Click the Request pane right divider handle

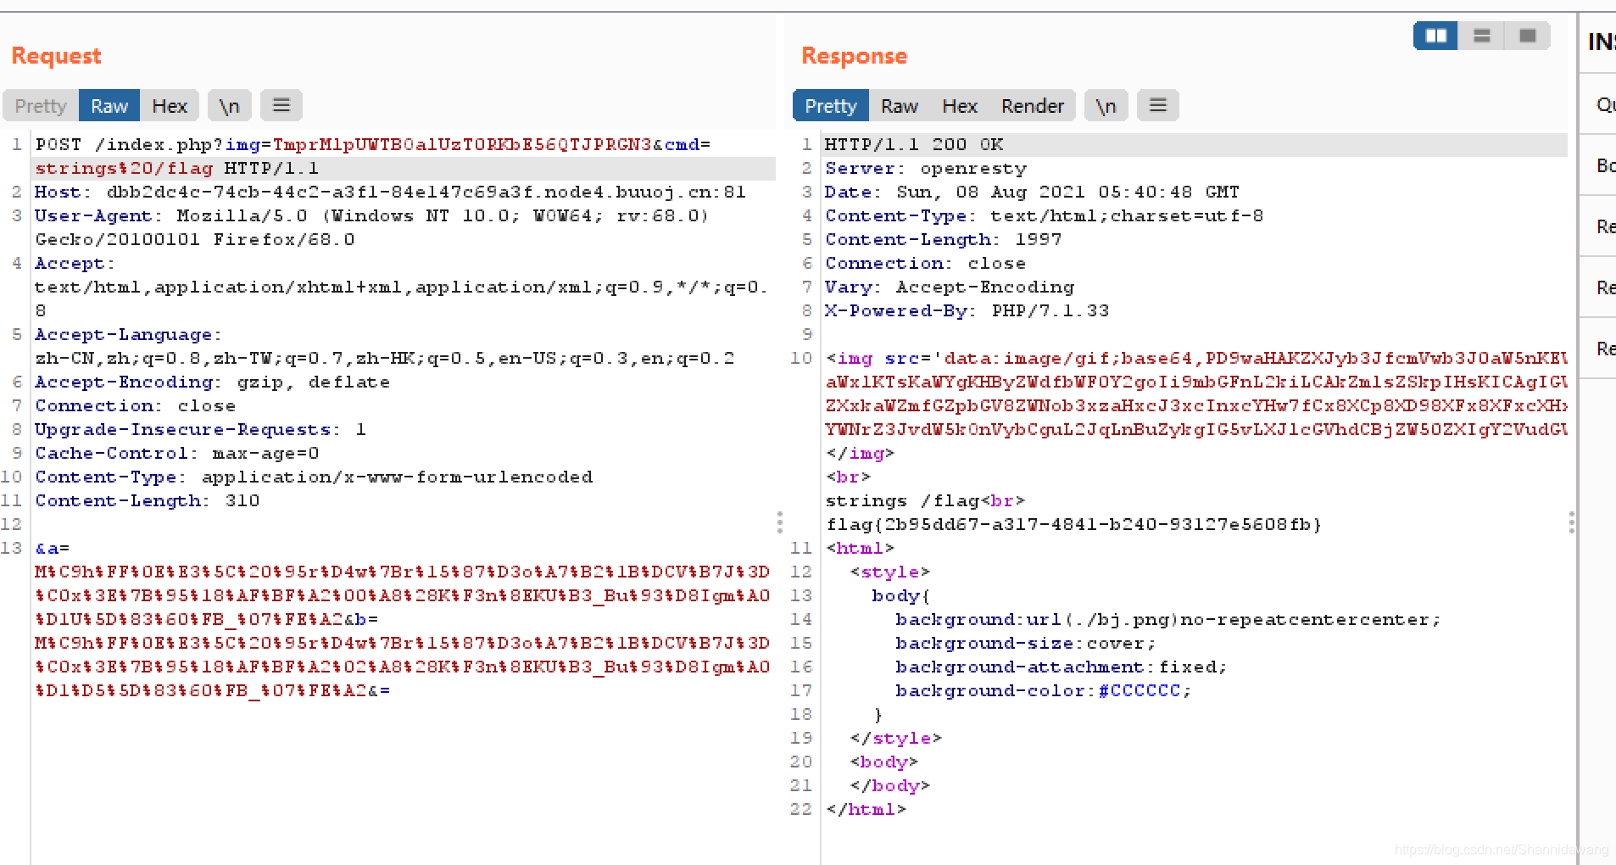(x=780, y=522)
